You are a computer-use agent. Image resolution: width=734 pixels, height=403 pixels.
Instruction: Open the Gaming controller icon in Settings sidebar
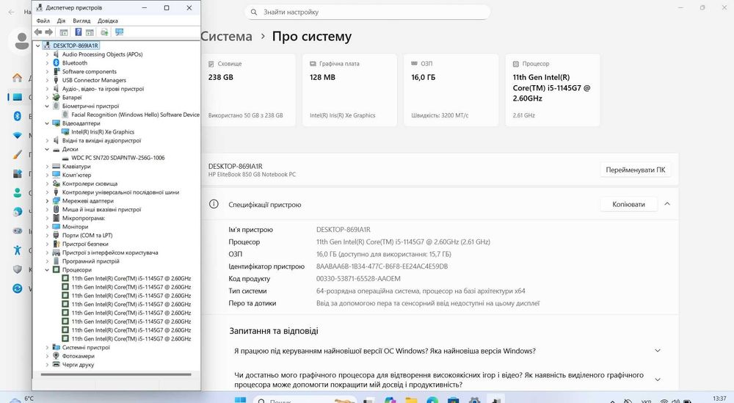point(18,230)
